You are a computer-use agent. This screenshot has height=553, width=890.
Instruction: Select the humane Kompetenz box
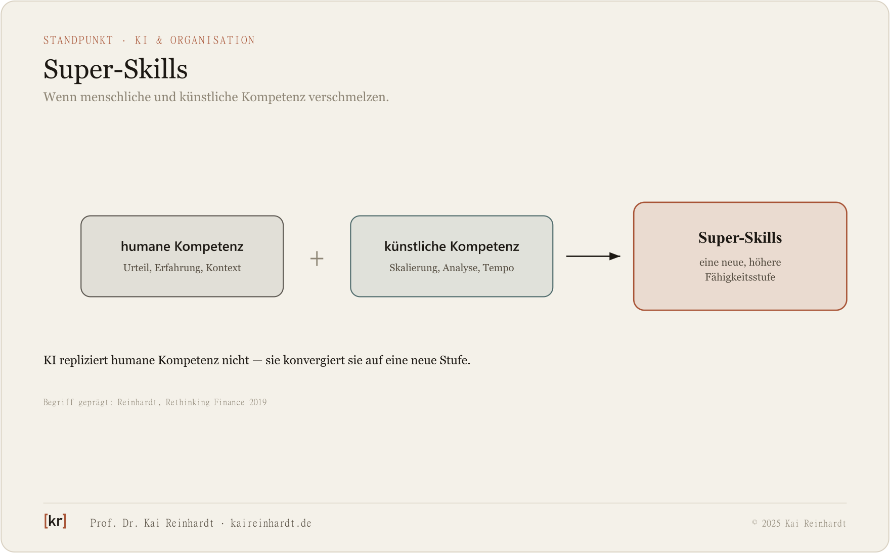click(x=182, y=257)
